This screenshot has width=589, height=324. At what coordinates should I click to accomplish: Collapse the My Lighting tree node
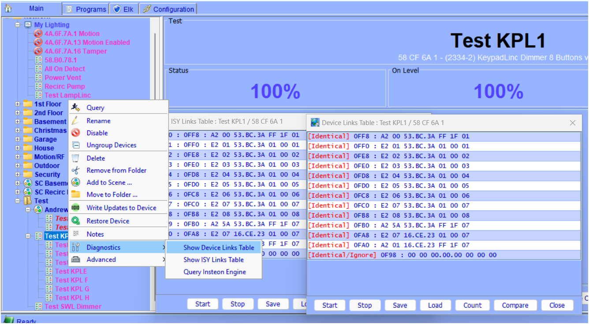(x=18, y=25)
